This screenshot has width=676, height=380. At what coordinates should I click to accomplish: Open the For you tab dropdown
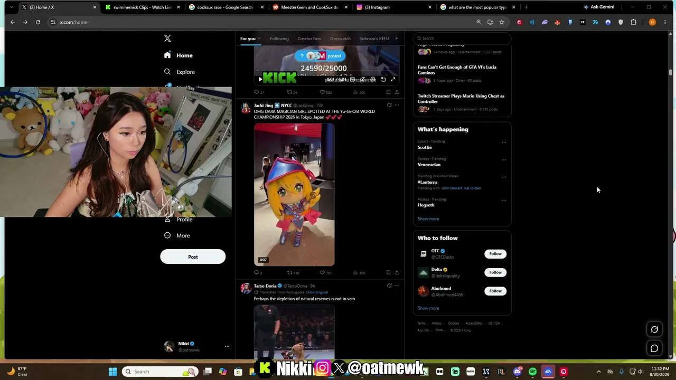pyautogui.click(x=258, y=39)
